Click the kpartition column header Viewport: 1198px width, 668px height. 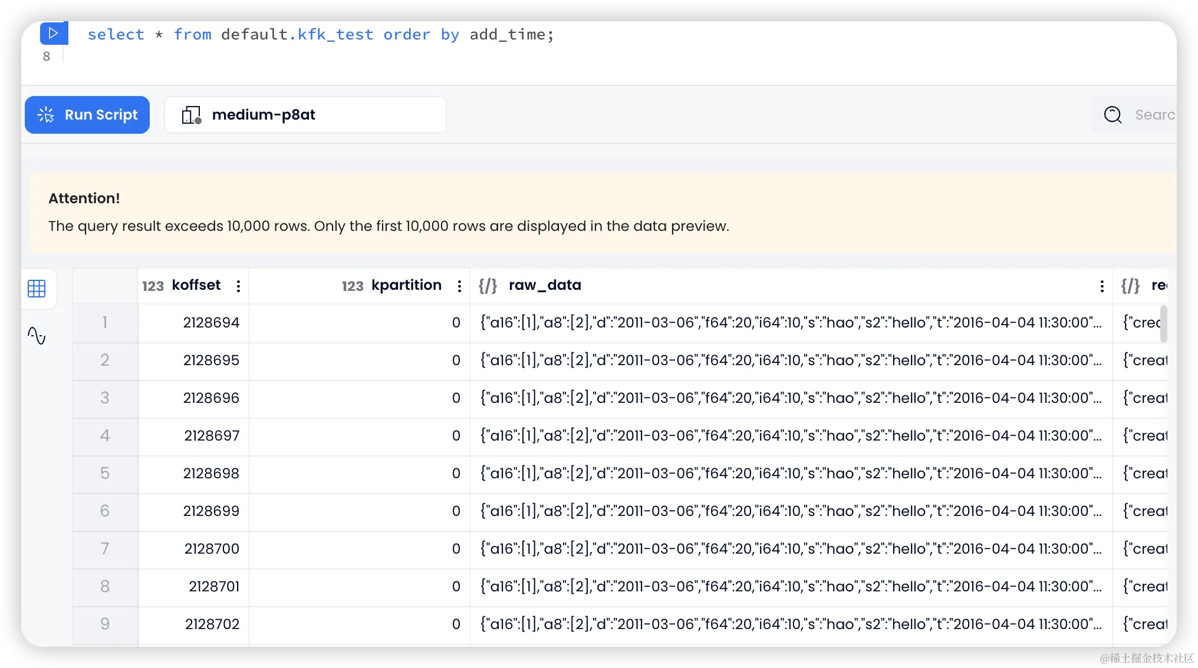click(x=406, y=286)
